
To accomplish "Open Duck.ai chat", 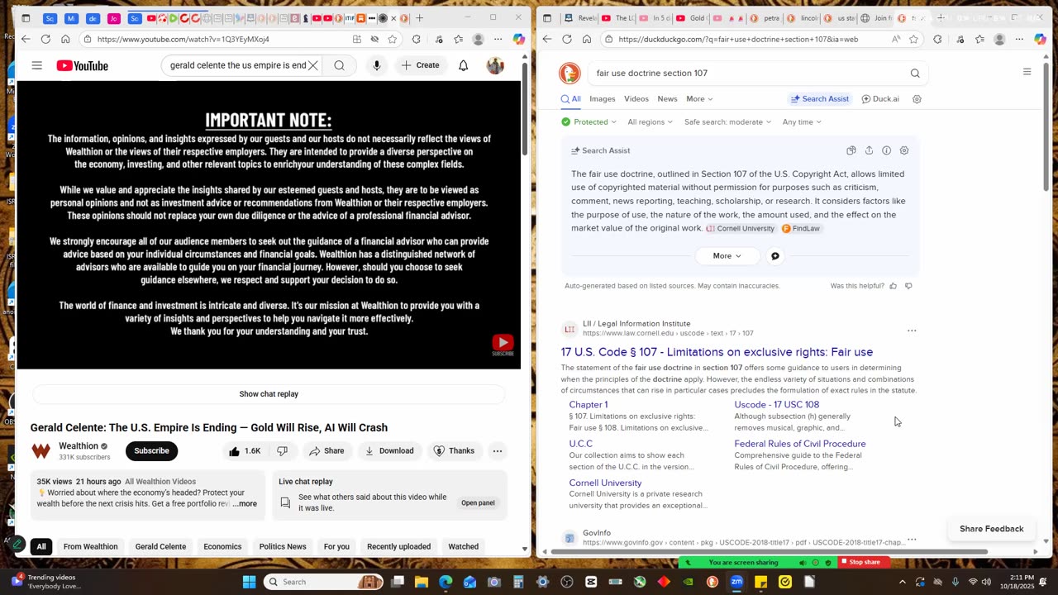I will [x=880, y=98].
